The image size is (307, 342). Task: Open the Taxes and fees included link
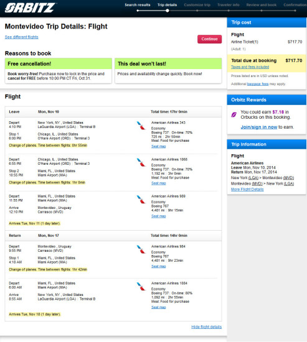(x=250, y=67)
